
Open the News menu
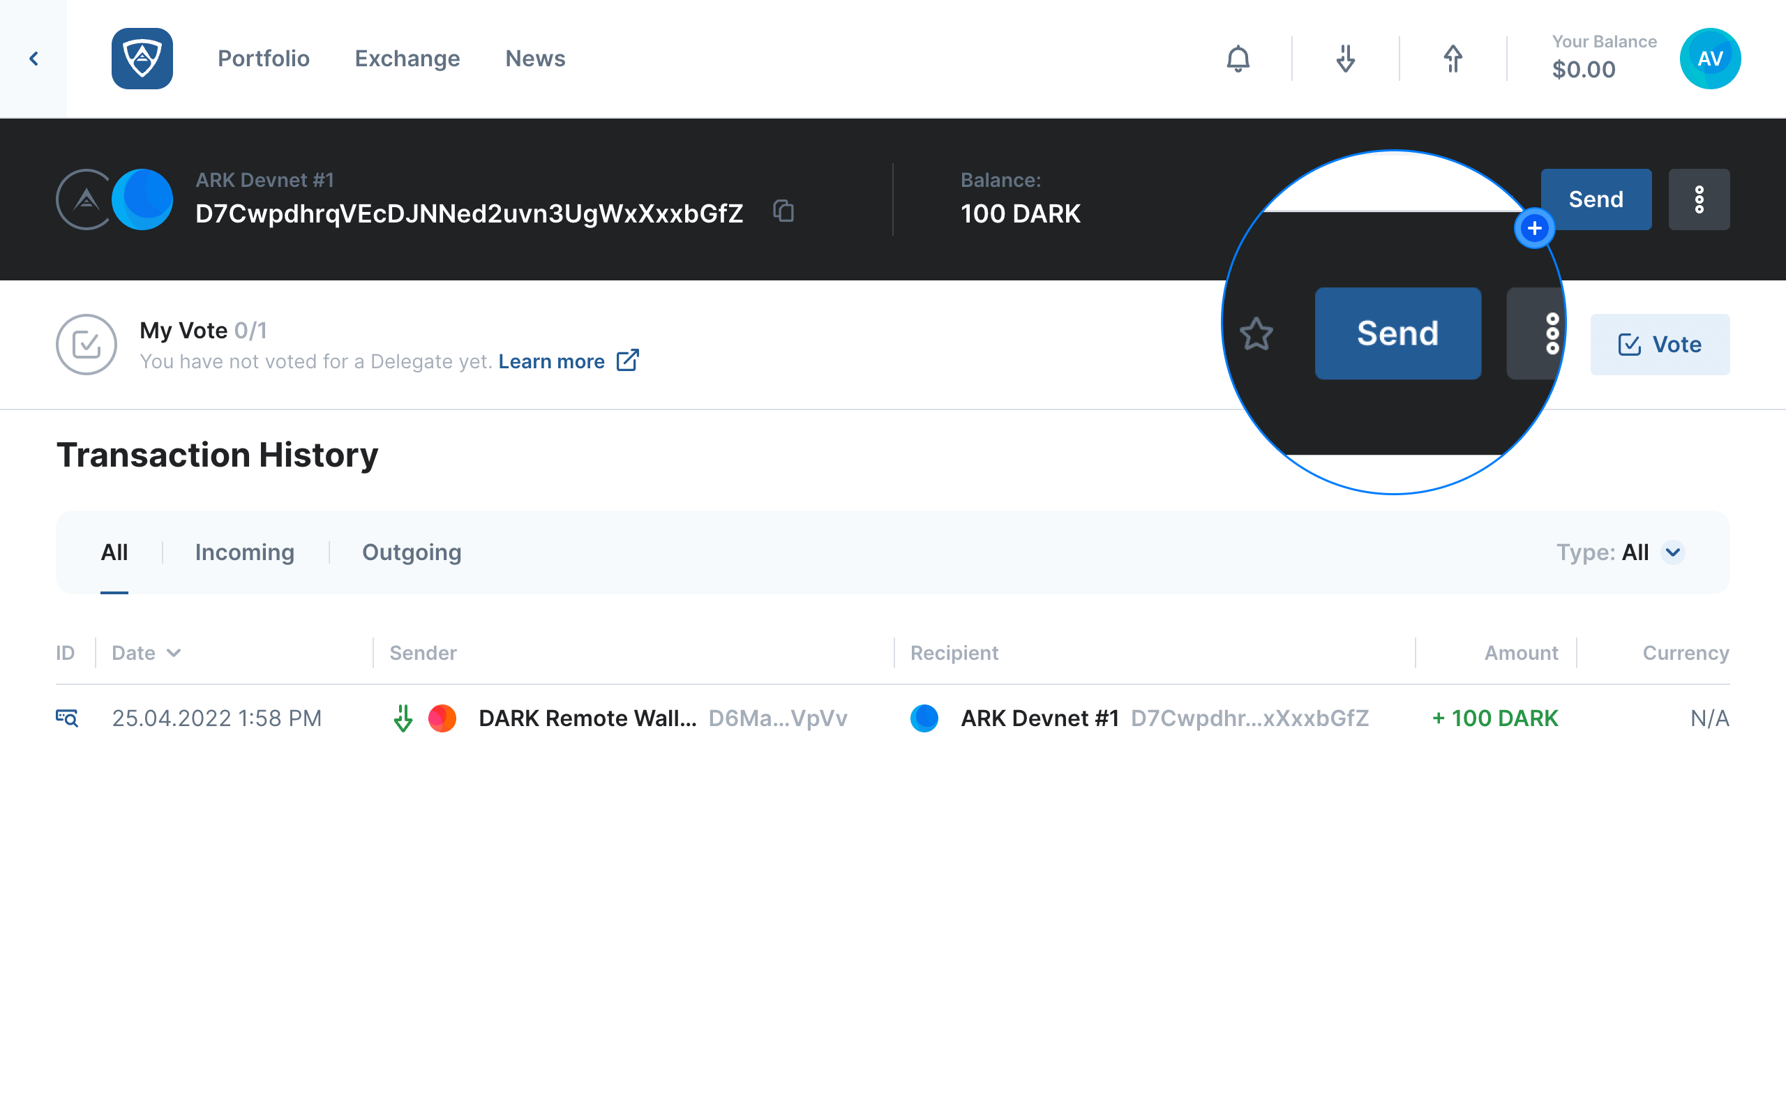click(x=535, y=59)
